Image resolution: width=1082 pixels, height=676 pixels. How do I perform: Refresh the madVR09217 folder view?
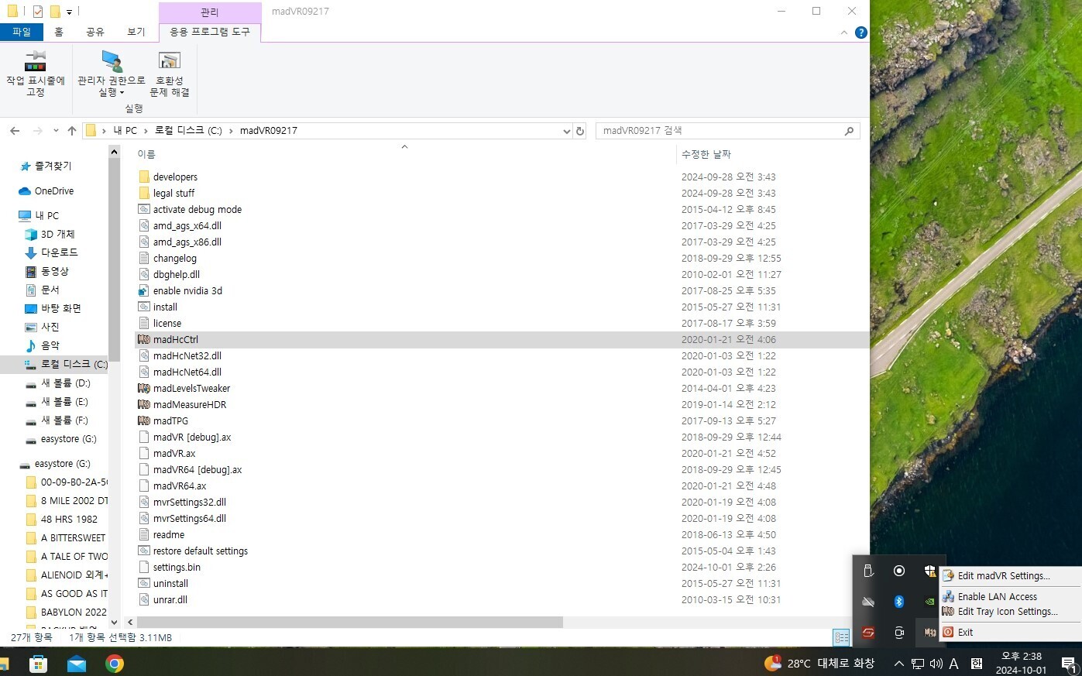579,131
